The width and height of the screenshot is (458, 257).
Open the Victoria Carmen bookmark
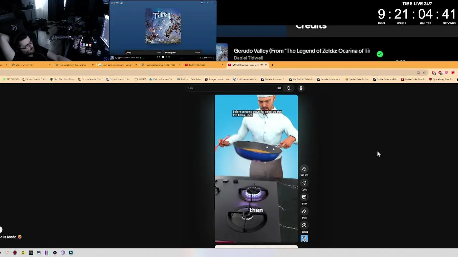tap(161, 79)
